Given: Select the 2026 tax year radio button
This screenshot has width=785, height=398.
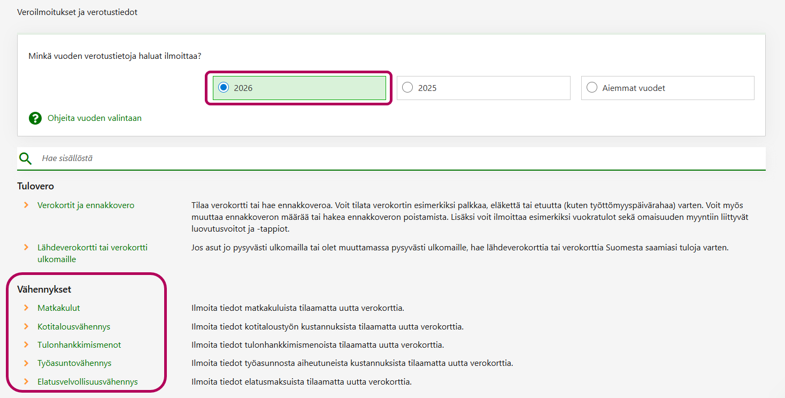Looking at the screenshot, I should click(x=224, y=88).
